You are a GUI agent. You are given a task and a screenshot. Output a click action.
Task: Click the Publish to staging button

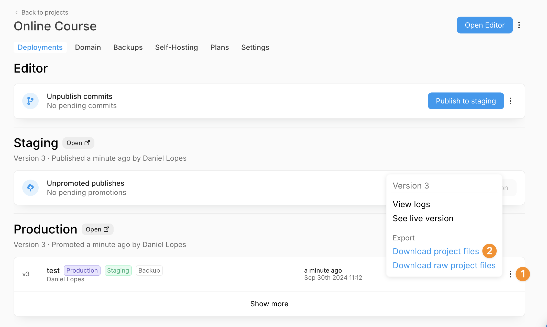click(466, 101)
